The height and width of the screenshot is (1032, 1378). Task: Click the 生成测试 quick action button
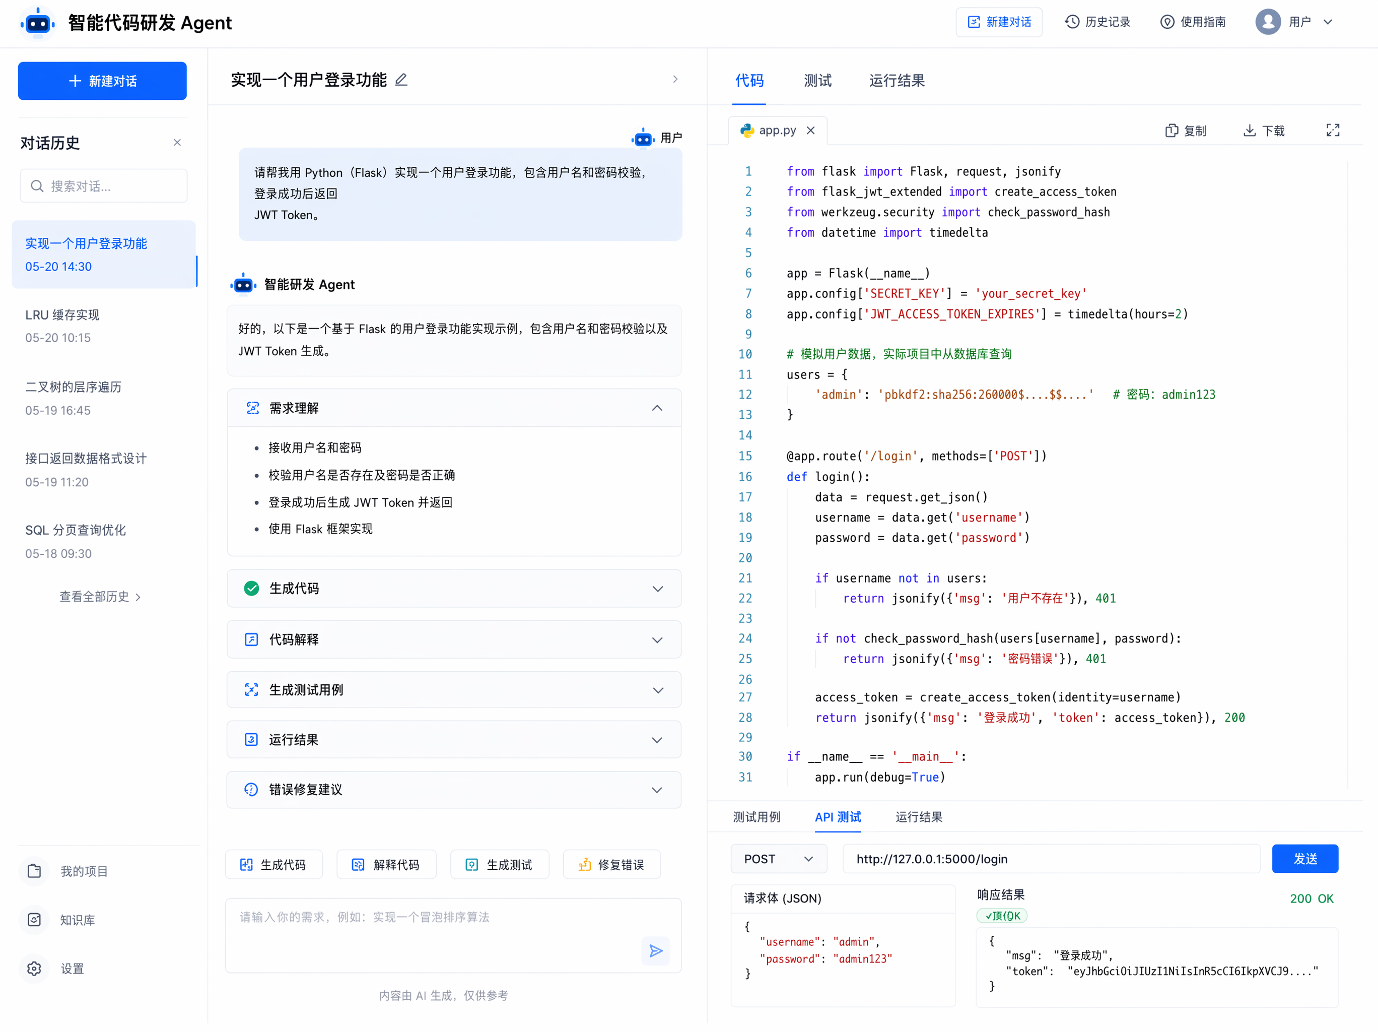point(500,864)
